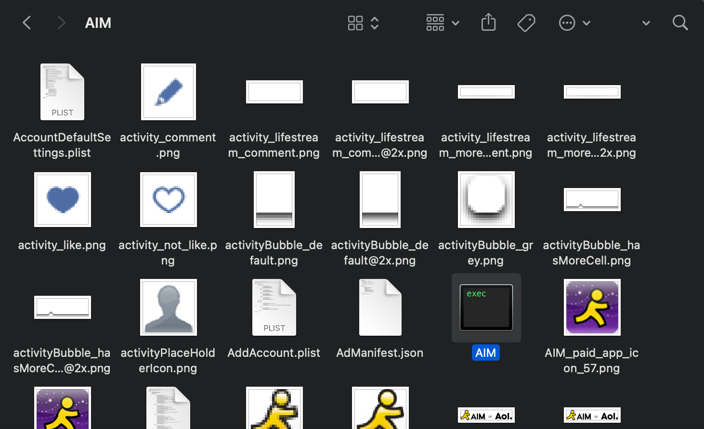Click the activityBubble_grey.png file name
704x429 pixels.
click(486, 253)
